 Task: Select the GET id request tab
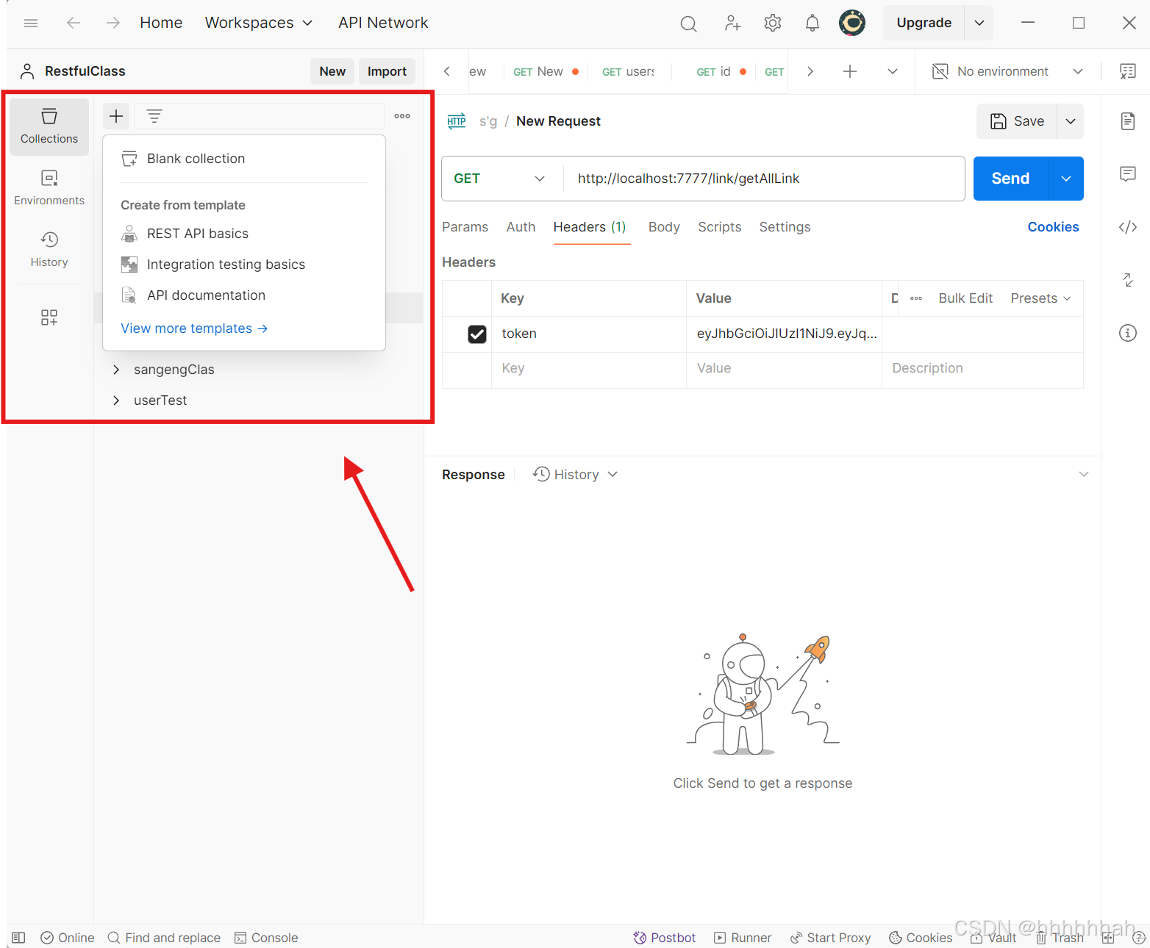[x=721, y=71]
